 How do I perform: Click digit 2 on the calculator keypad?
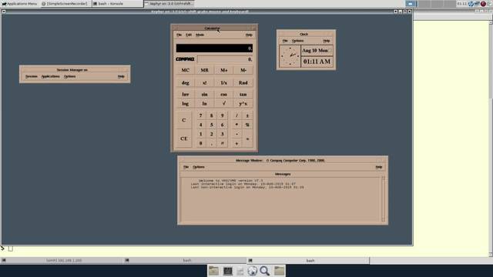(211, 134)
